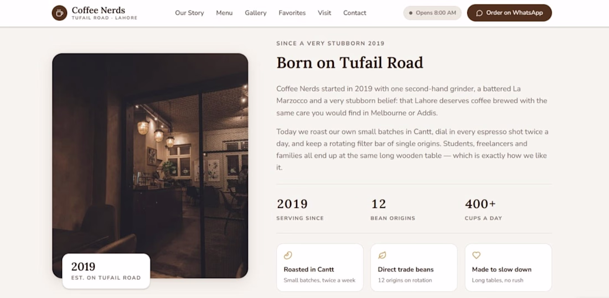
Task: Open the Menu nav item
Action: [x=224, y=13]
